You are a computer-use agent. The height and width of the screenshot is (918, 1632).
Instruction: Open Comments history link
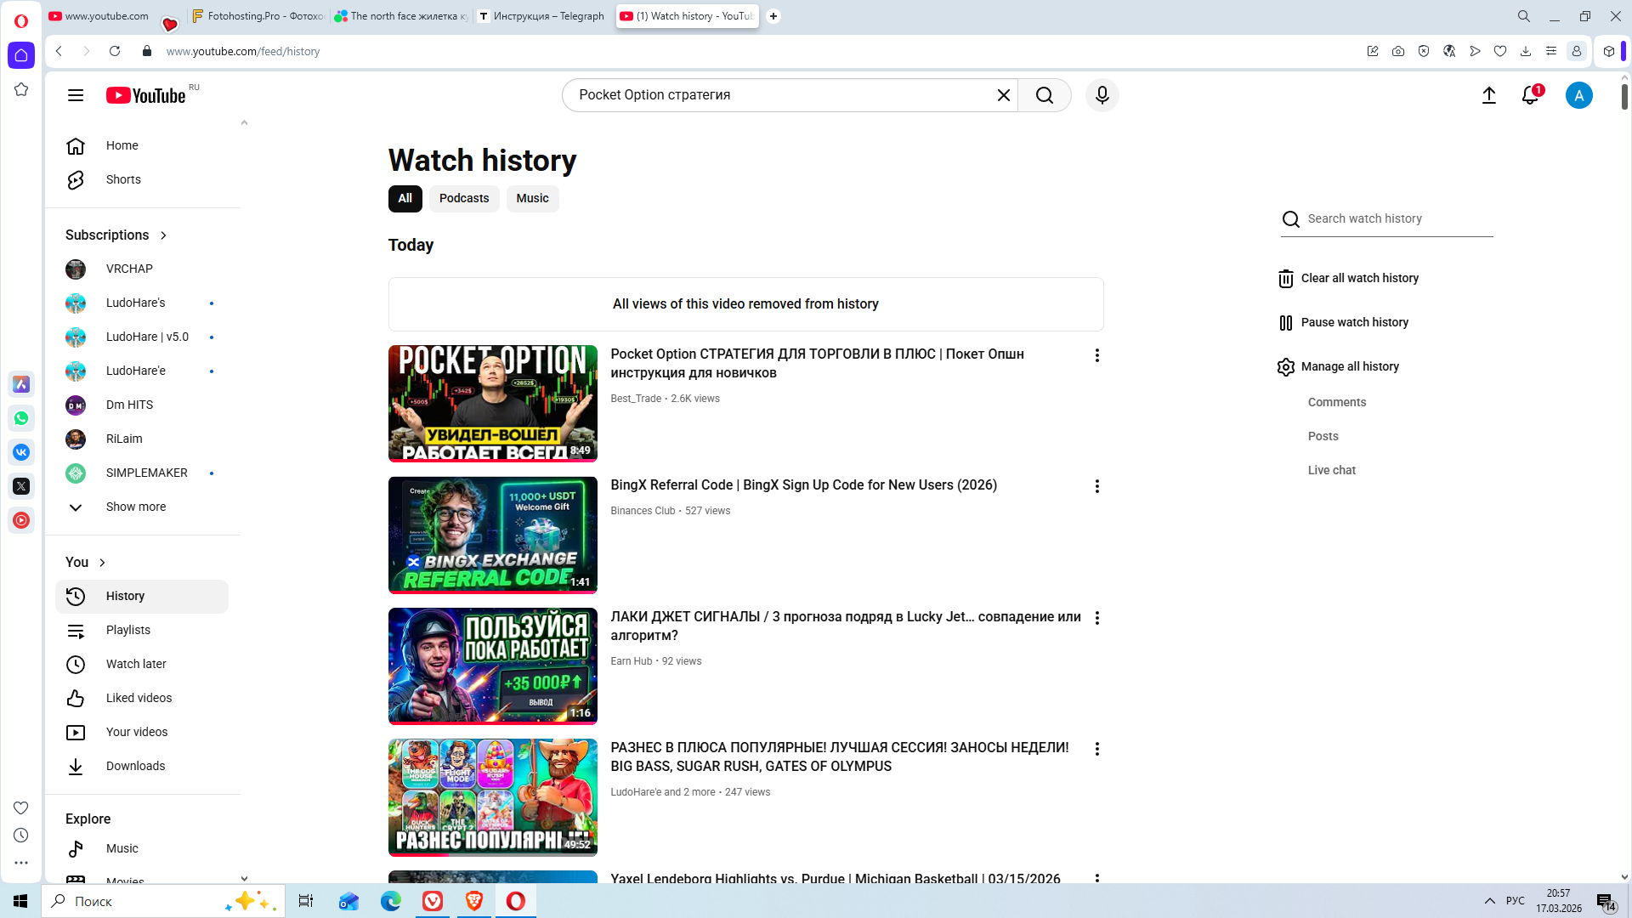(1336, 402)
